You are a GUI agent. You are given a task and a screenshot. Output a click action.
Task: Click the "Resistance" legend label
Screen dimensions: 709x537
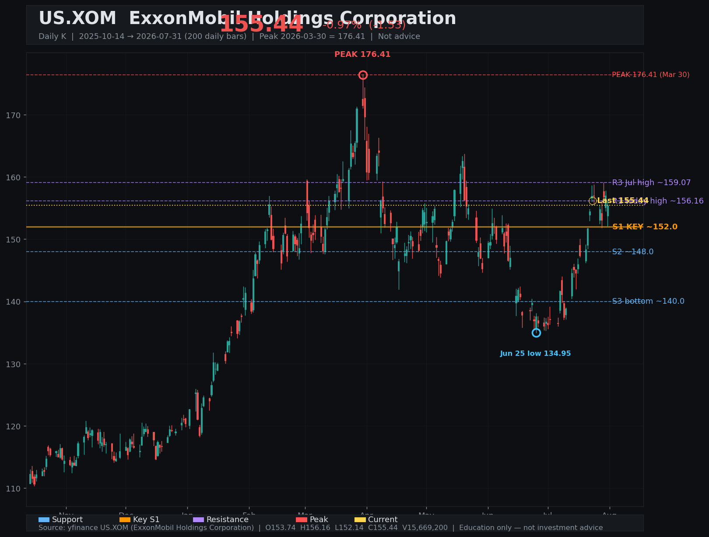pyautogui.click(x=228, y=519)
